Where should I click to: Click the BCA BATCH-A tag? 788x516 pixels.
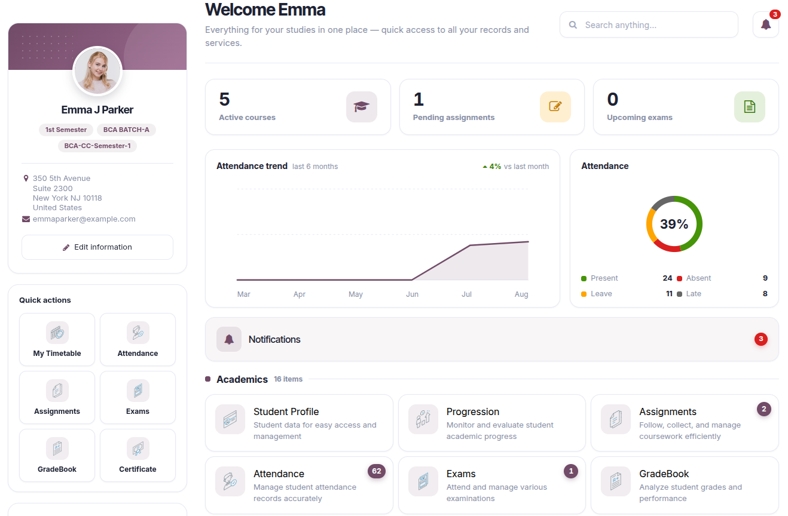click(126, 130)
